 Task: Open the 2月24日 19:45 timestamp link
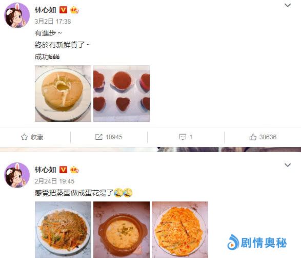(54, 181)
